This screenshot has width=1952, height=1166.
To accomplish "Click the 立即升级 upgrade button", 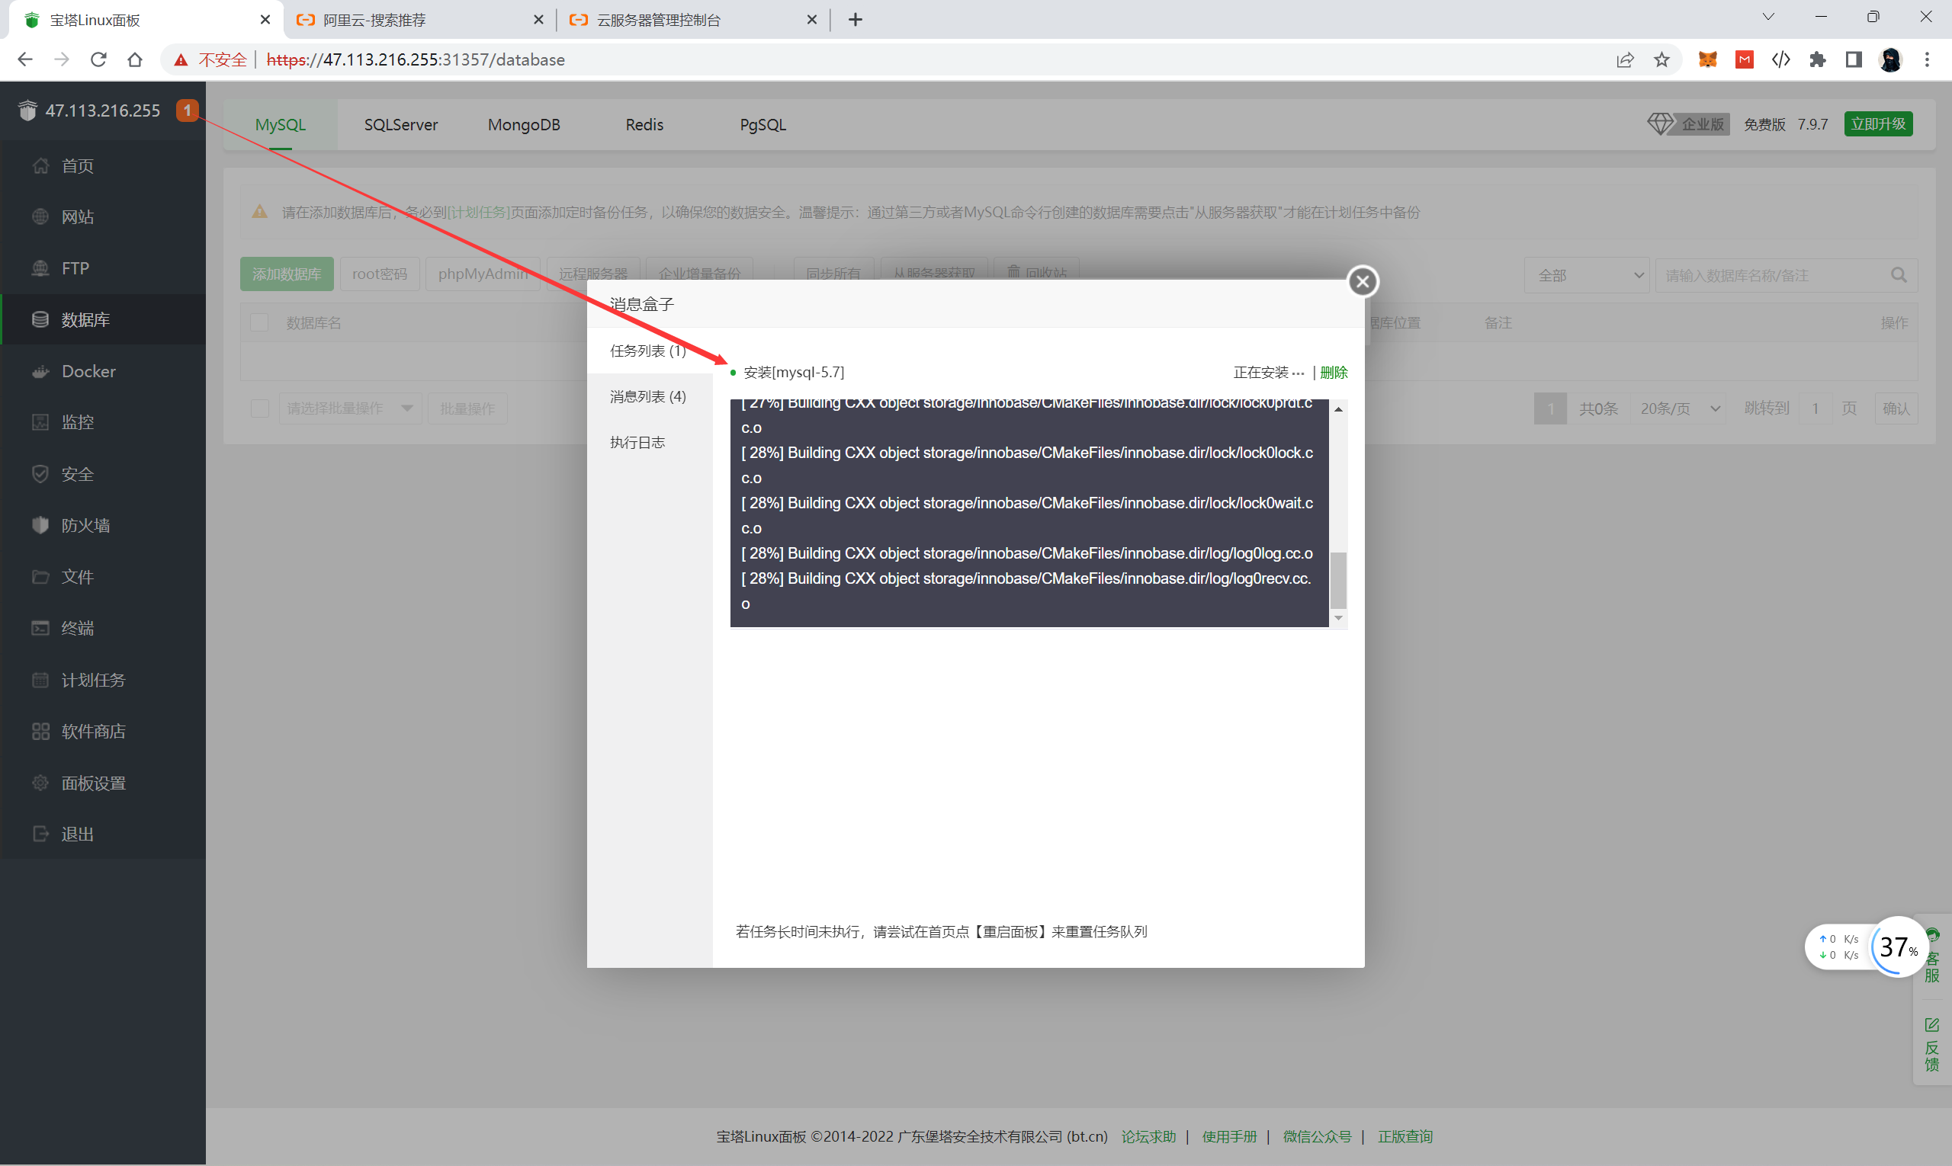I will click(1877, 124).
